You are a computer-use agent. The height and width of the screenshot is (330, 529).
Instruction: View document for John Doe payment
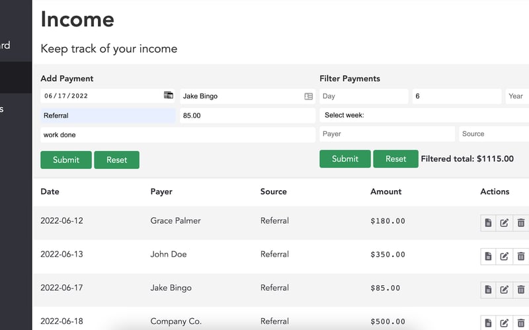pos(488,256)
